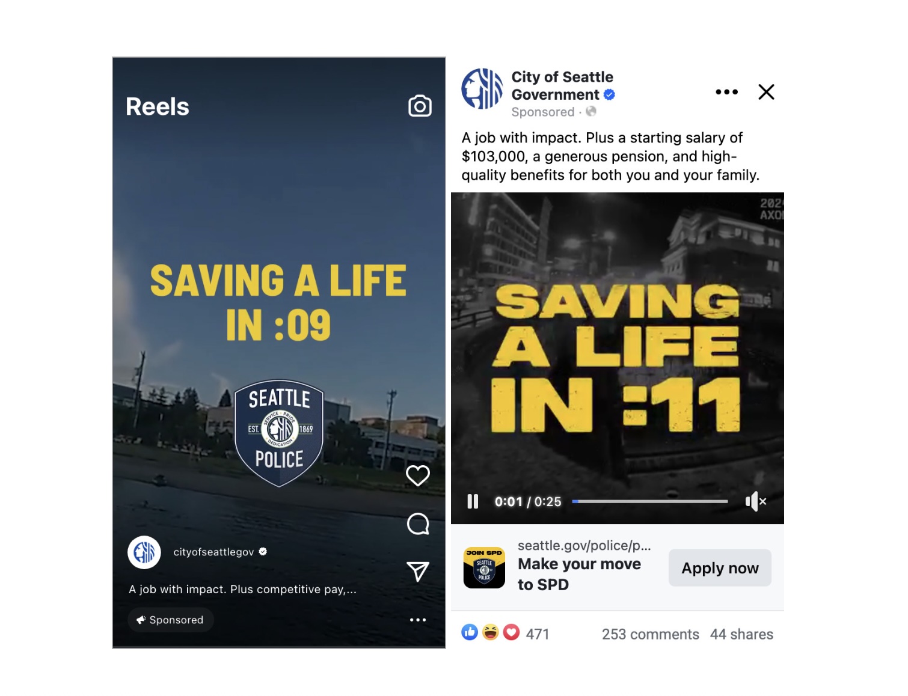Open three-dot menu on Instagram reel

(x=418, y=620)
